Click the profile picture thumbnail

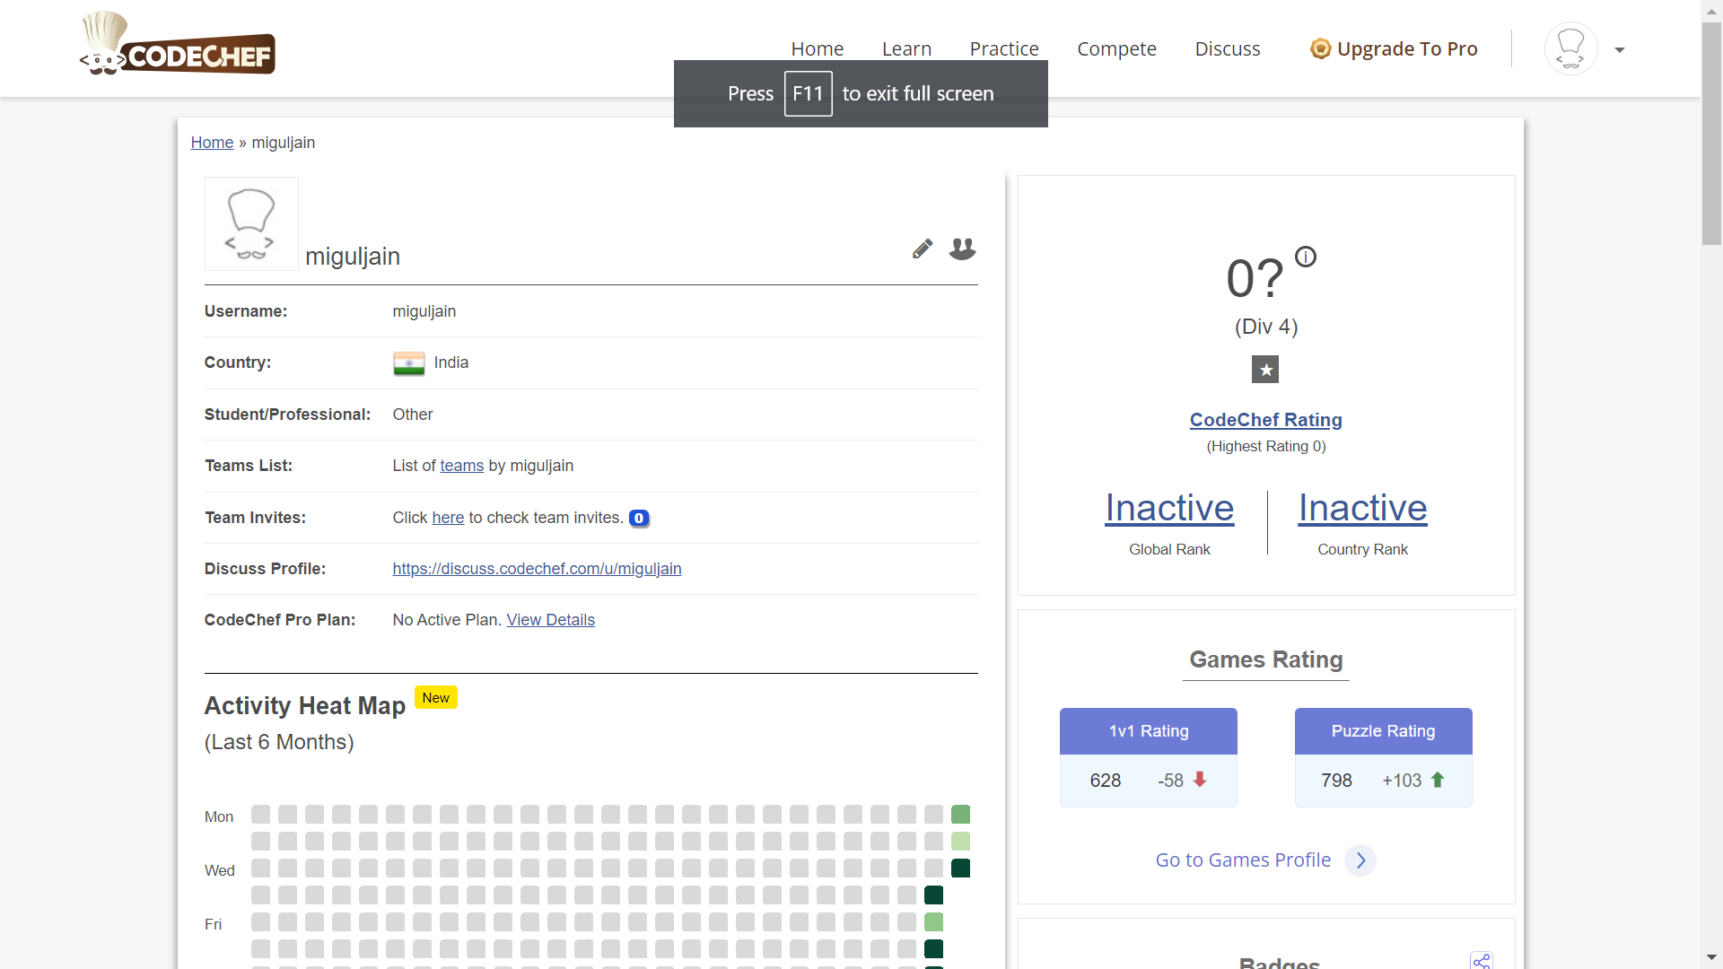[x=251, y=224]
